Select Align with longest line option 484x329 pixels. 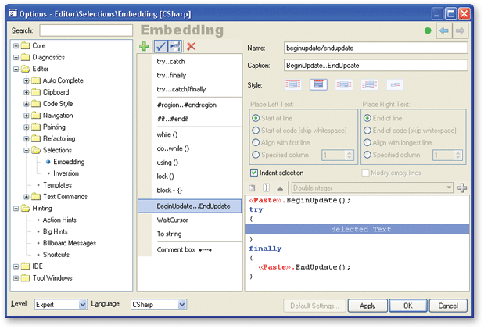tap(367, 142)
